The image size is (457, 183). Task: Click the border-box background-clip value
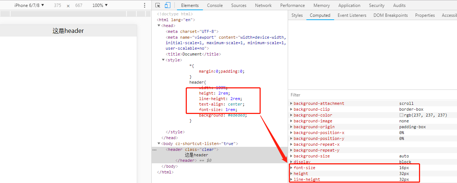click(411, 109)
